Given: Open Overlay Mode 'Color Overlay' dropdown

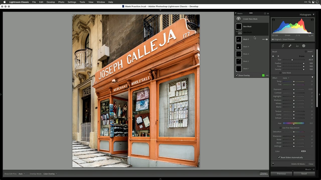Looking at the screenshot, I should tap(50, 174).
